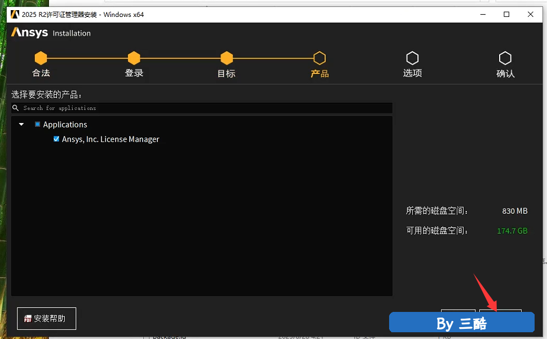Uncheck Ansys, Inc. License Manager checkbox
Screen dimensions: 547x339
tap(56, 139)
